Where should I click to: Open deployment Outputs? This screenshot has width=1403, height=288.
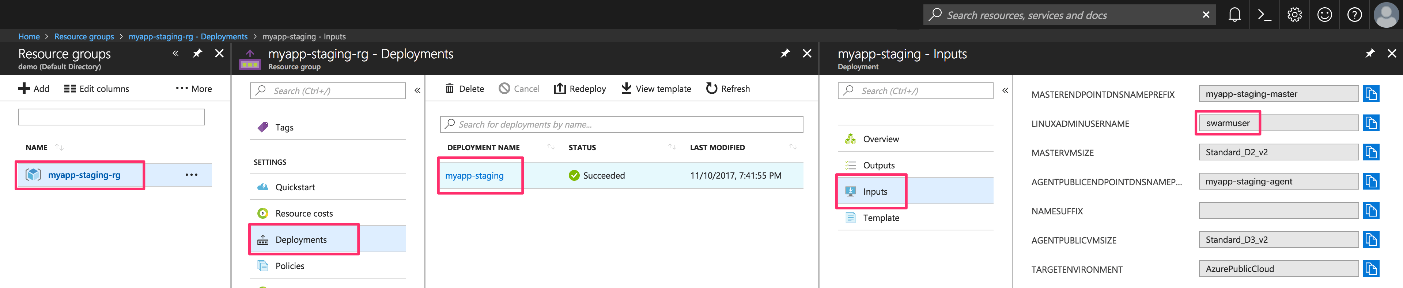tap(915, 165)
